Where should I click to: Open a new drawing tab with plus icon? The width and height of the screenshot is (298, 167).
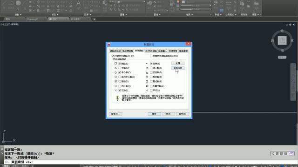tap(94, 19)
